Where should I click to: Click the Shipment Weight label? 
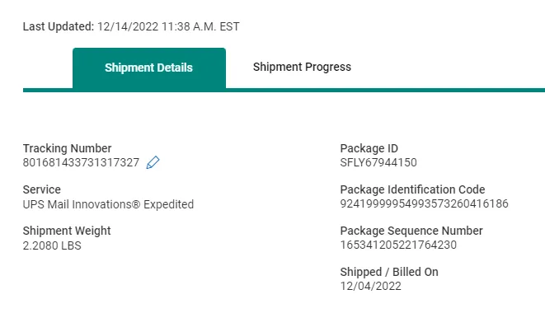(67, 231)
